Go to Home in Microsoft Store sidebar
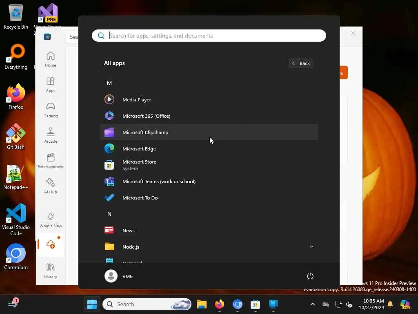Screen dimensions: 418x314 point(50,59)
